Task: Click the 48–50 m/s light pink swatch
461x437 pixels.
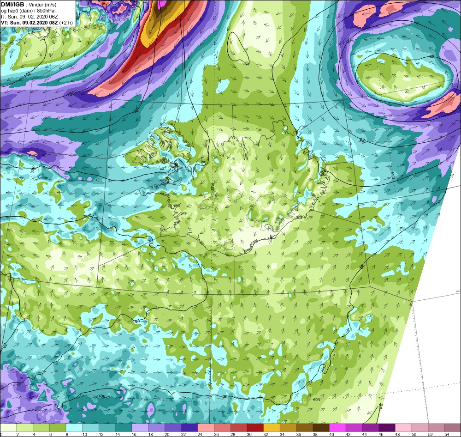Action: 403,428
